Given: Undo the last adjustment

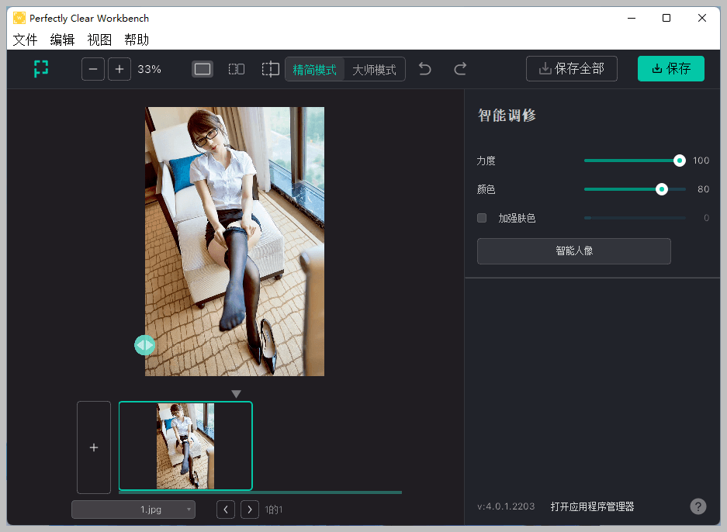Looking at the screenshot, I should coord(424,69).
